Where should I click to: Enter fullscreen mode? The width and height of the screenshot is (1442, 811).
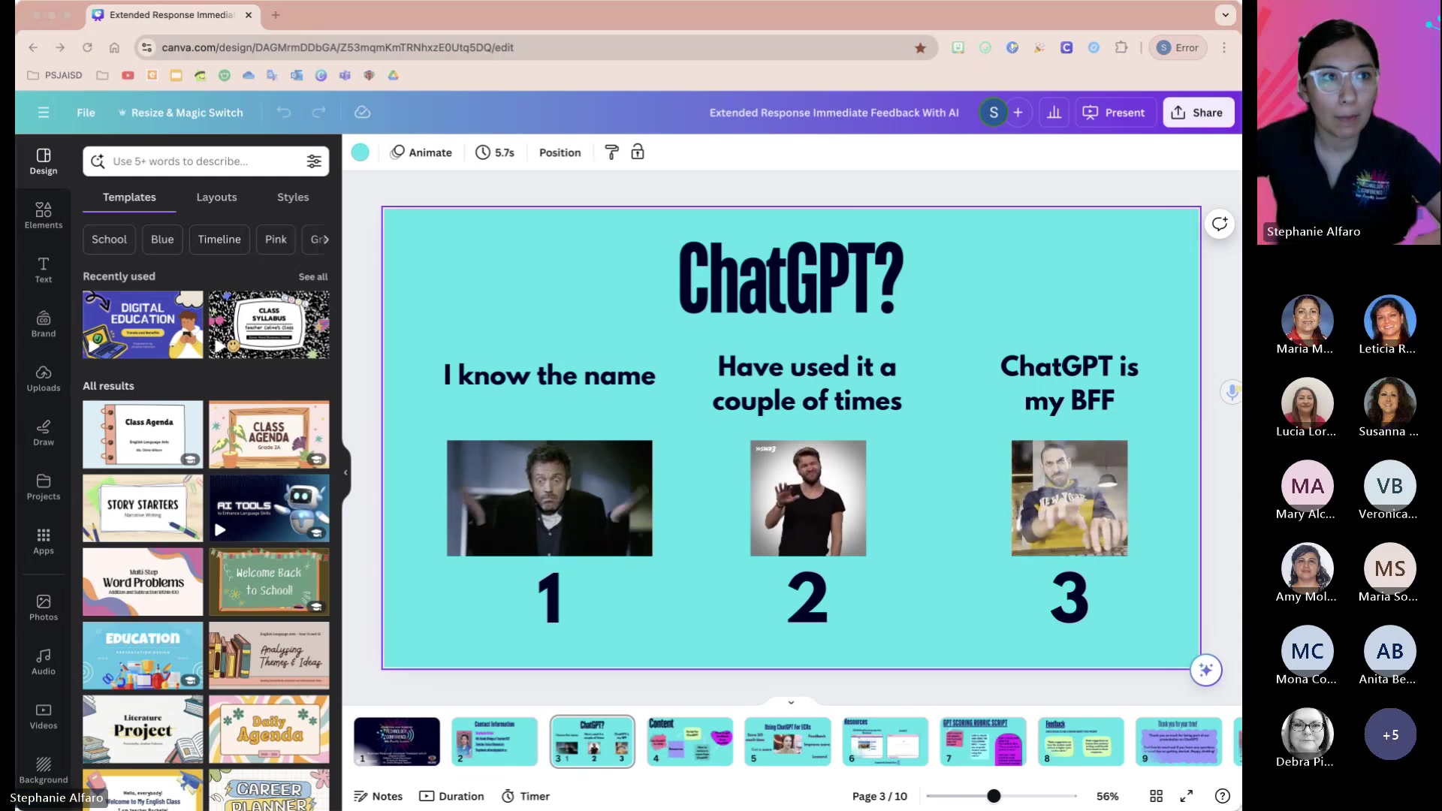point(1187,796)
